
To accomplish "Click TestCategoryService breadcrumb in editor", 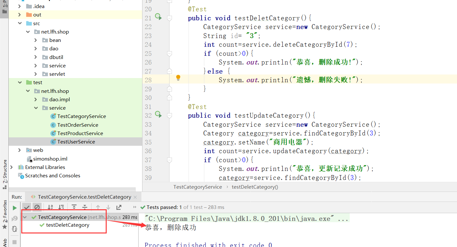I will point(198,187).
